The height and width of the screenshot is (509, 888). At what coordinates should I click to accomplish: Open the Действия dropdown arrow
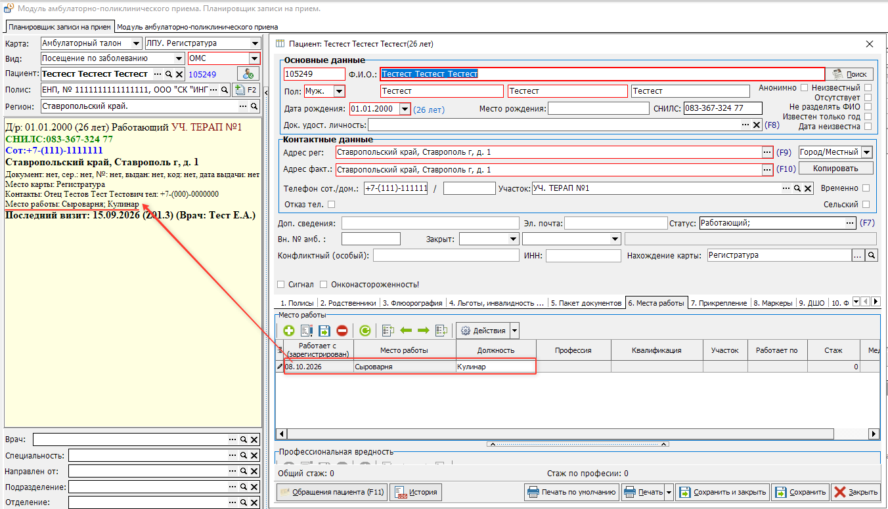pos(514,331)
